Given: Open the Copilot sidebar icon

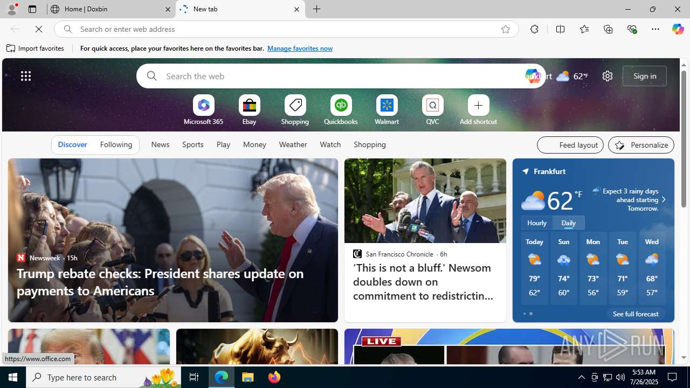Looking at the screenshot, I should coord(678,29).
